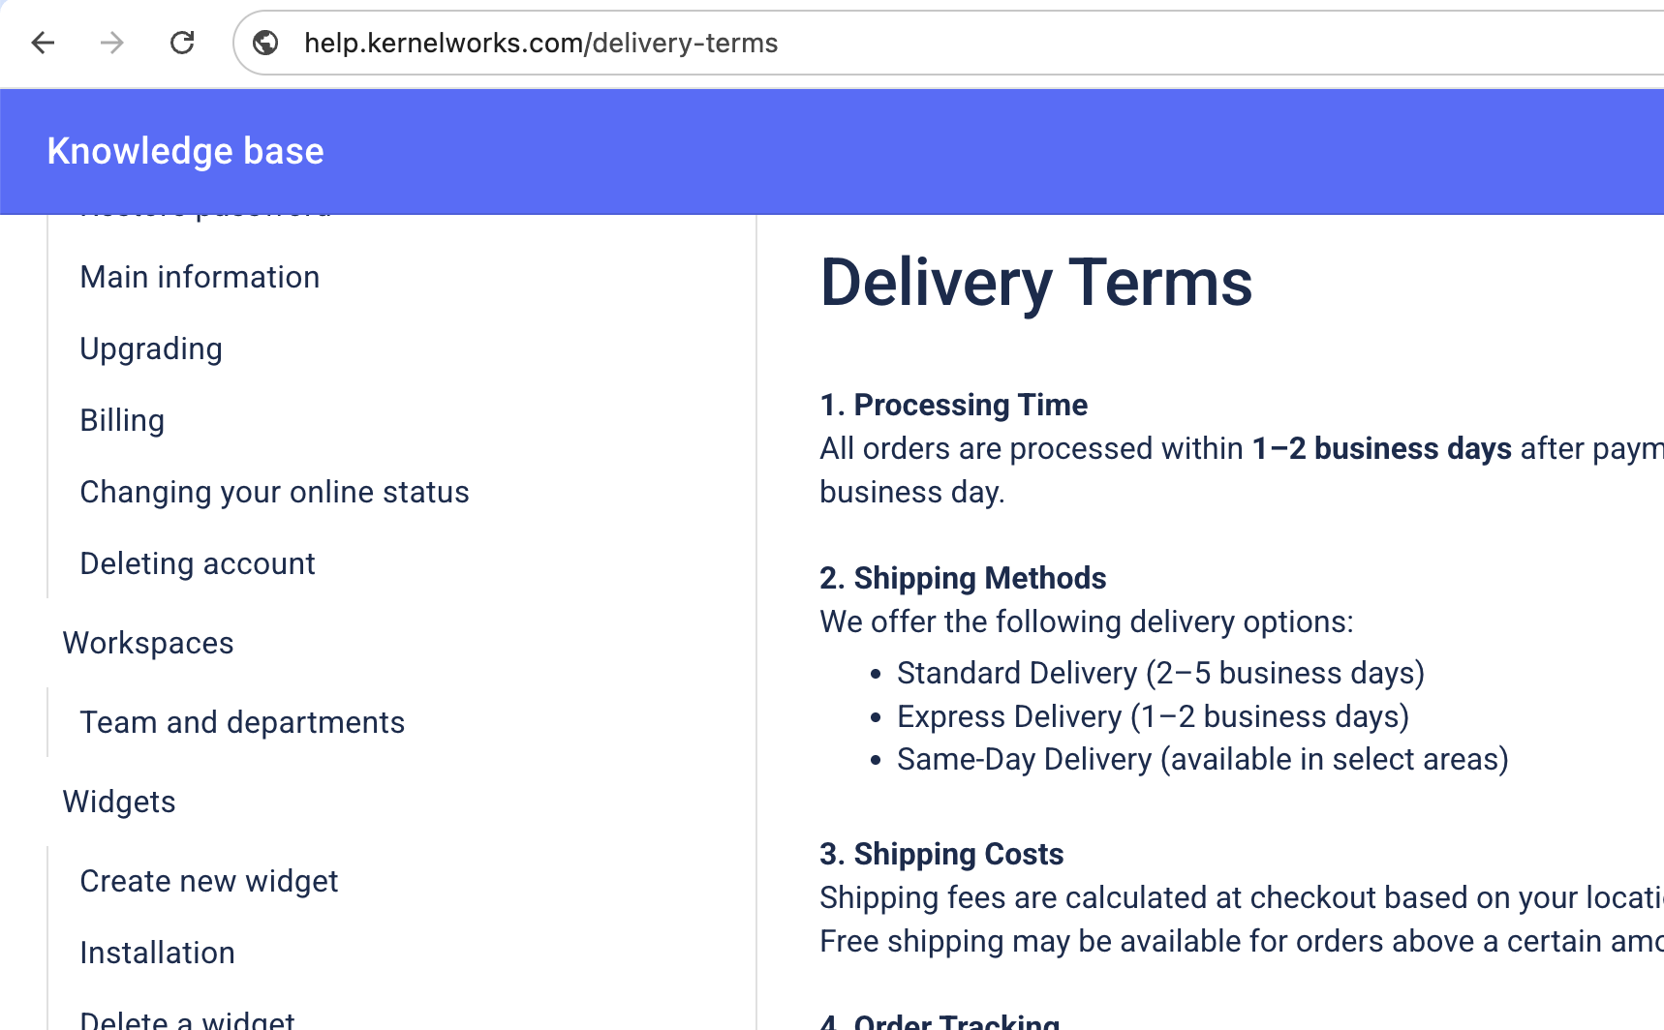Reload the page with the refresh icon
This screenshot has width=1664, height=1030.
coord(182,43)
